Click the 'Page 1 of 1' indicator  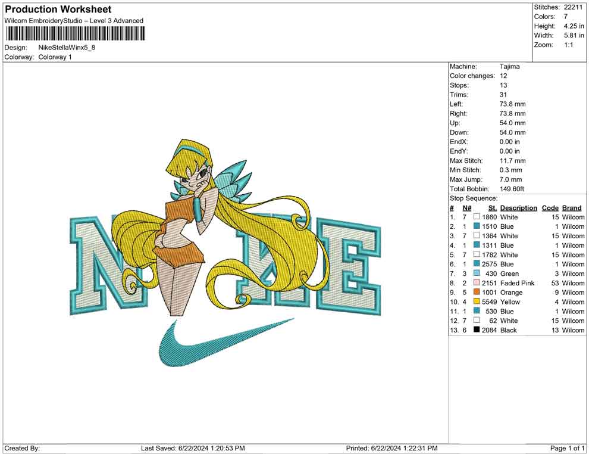(x=567, y=448)
